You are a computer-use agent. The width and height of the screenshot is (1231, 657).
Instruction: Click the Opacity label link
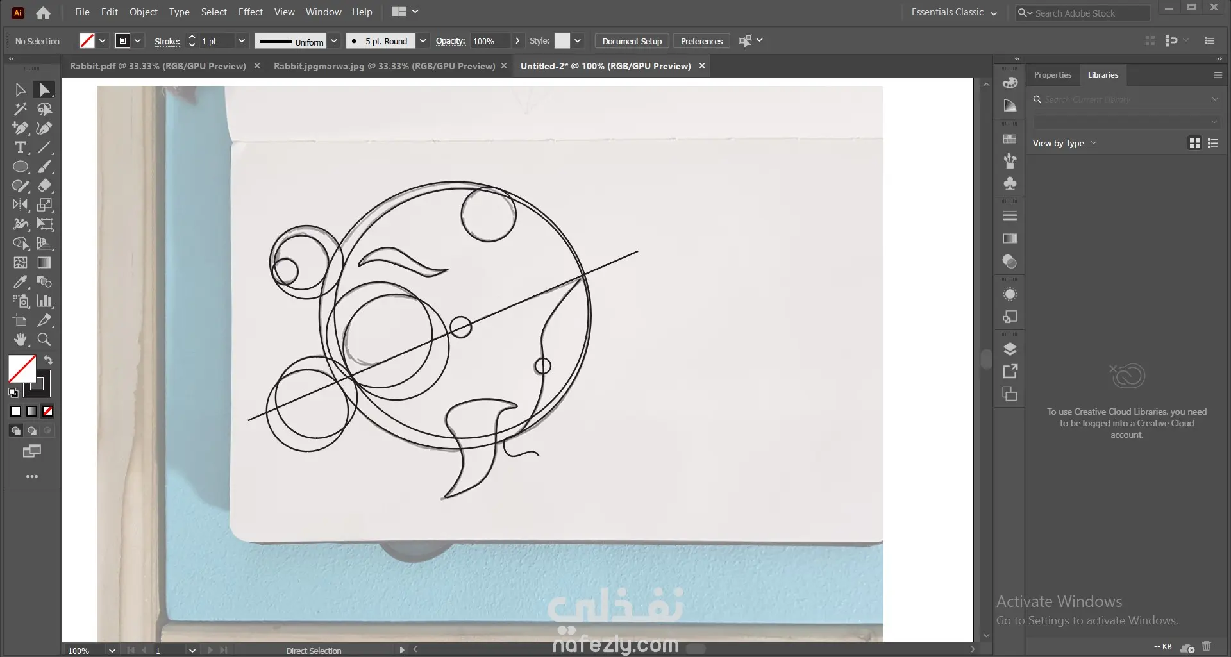pyautogui.click(x=450, y=41)
